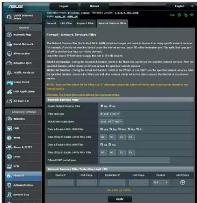This screenshot has width=197, height=203.
Task: Open IPv6 settings icon
Action: tap(9, 157)
